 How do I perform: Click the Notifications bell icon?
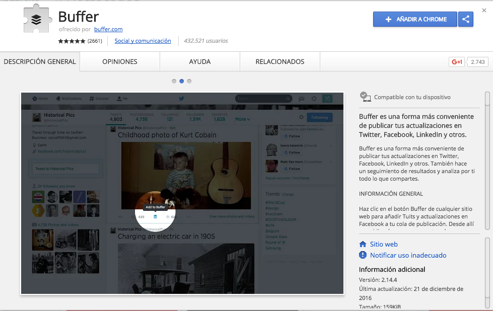click(x=57, y=98)
